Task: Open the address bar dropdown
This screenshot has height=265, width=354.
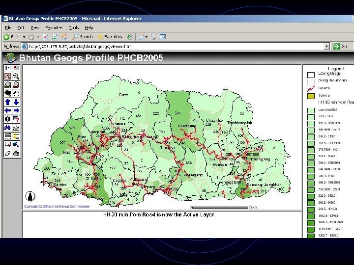Action: click(326, 47)
